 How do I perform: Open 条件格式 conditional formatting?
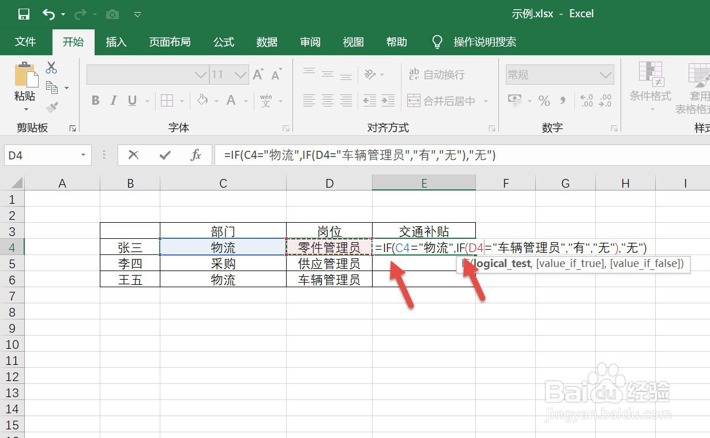651,87
